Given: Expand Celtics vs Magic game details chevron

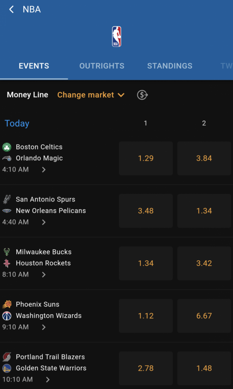Looking at the screenshot, I should pyautogui.click(x=44, y=170).
